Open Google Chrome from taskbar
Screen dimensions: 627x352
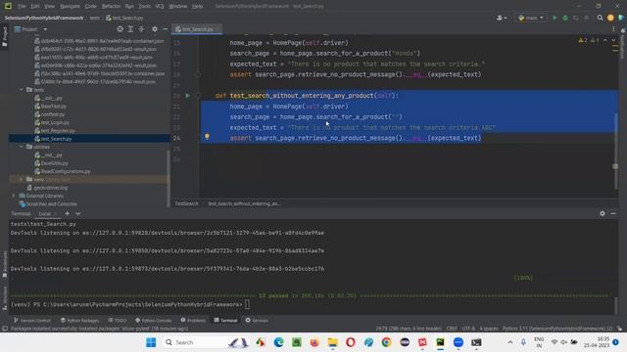pyautogui.click(x=386, y=342)
